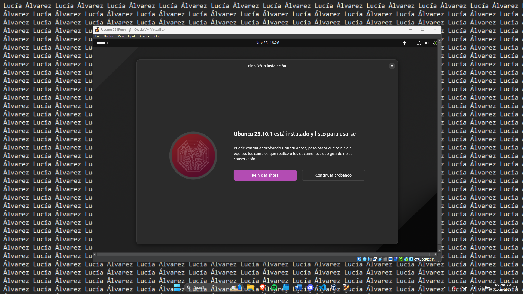
Task: Click the optical disc status icon
Action: click(364, 259)
